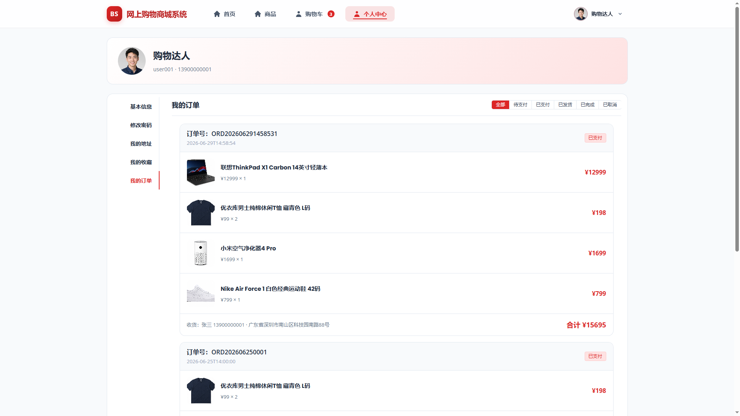Click the page vertical scrollbar thumb

pos(737,129)
